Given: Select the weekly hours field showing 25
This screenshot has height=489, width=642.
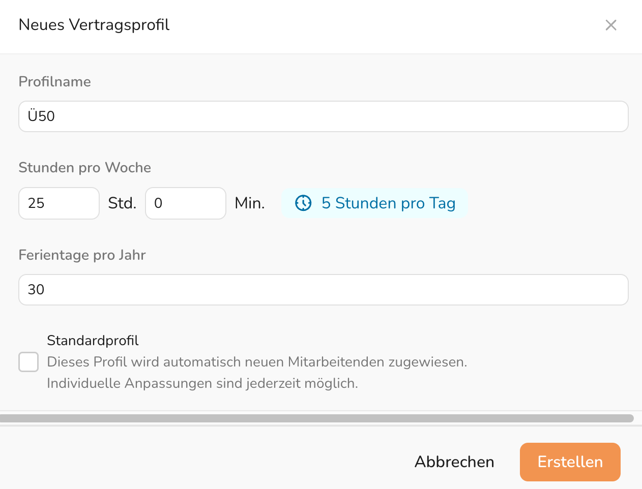Looking at the screenshot, I should [x=59, y=203].
